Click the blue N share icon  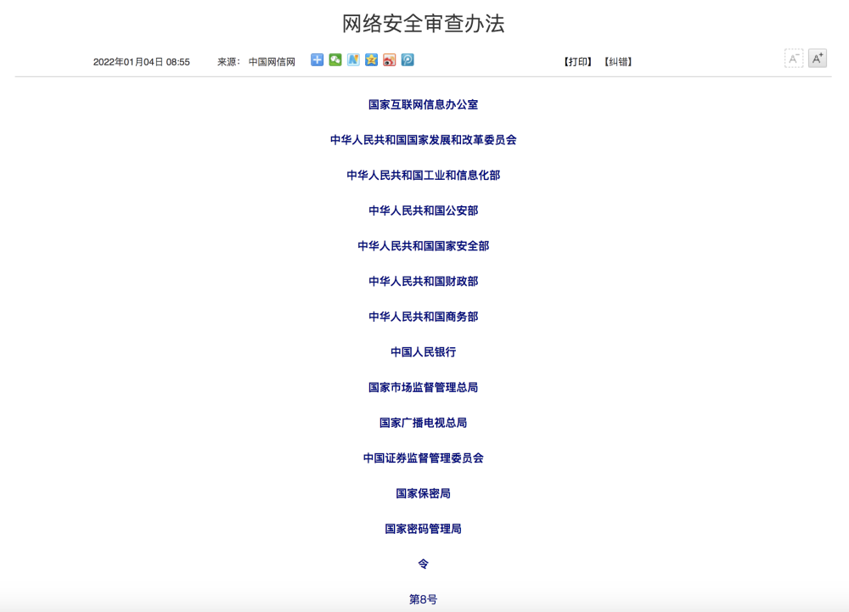353,60
